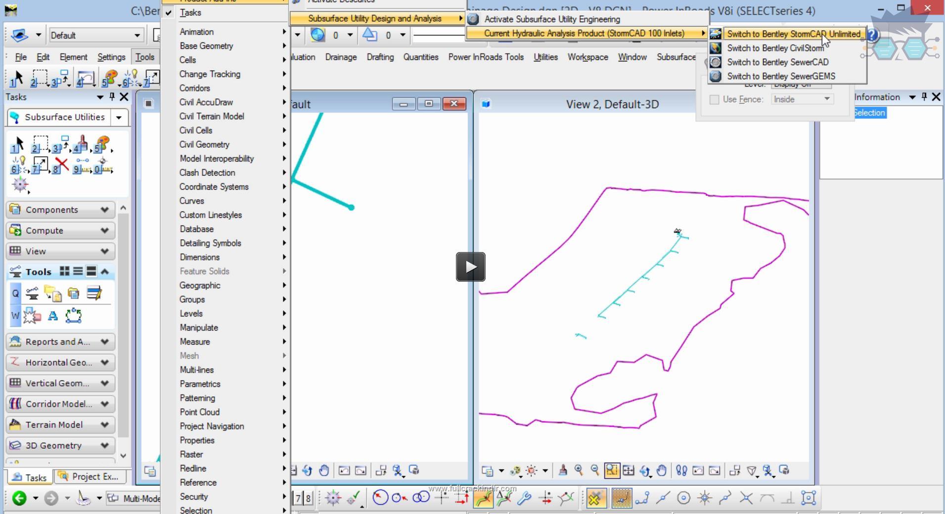Toggle the Tasks checkmark menu item
This screenshot has width=945, height=514.
pyautogui.click(x=226, y=13)
